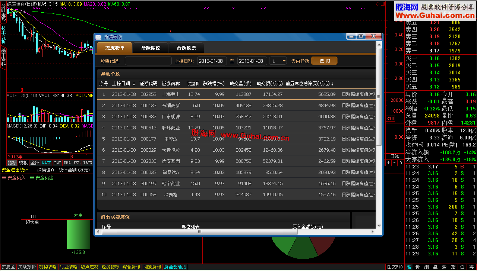Select the 联环药业 row
This screenshot has width=477, height=271.
tap(236, 128)
